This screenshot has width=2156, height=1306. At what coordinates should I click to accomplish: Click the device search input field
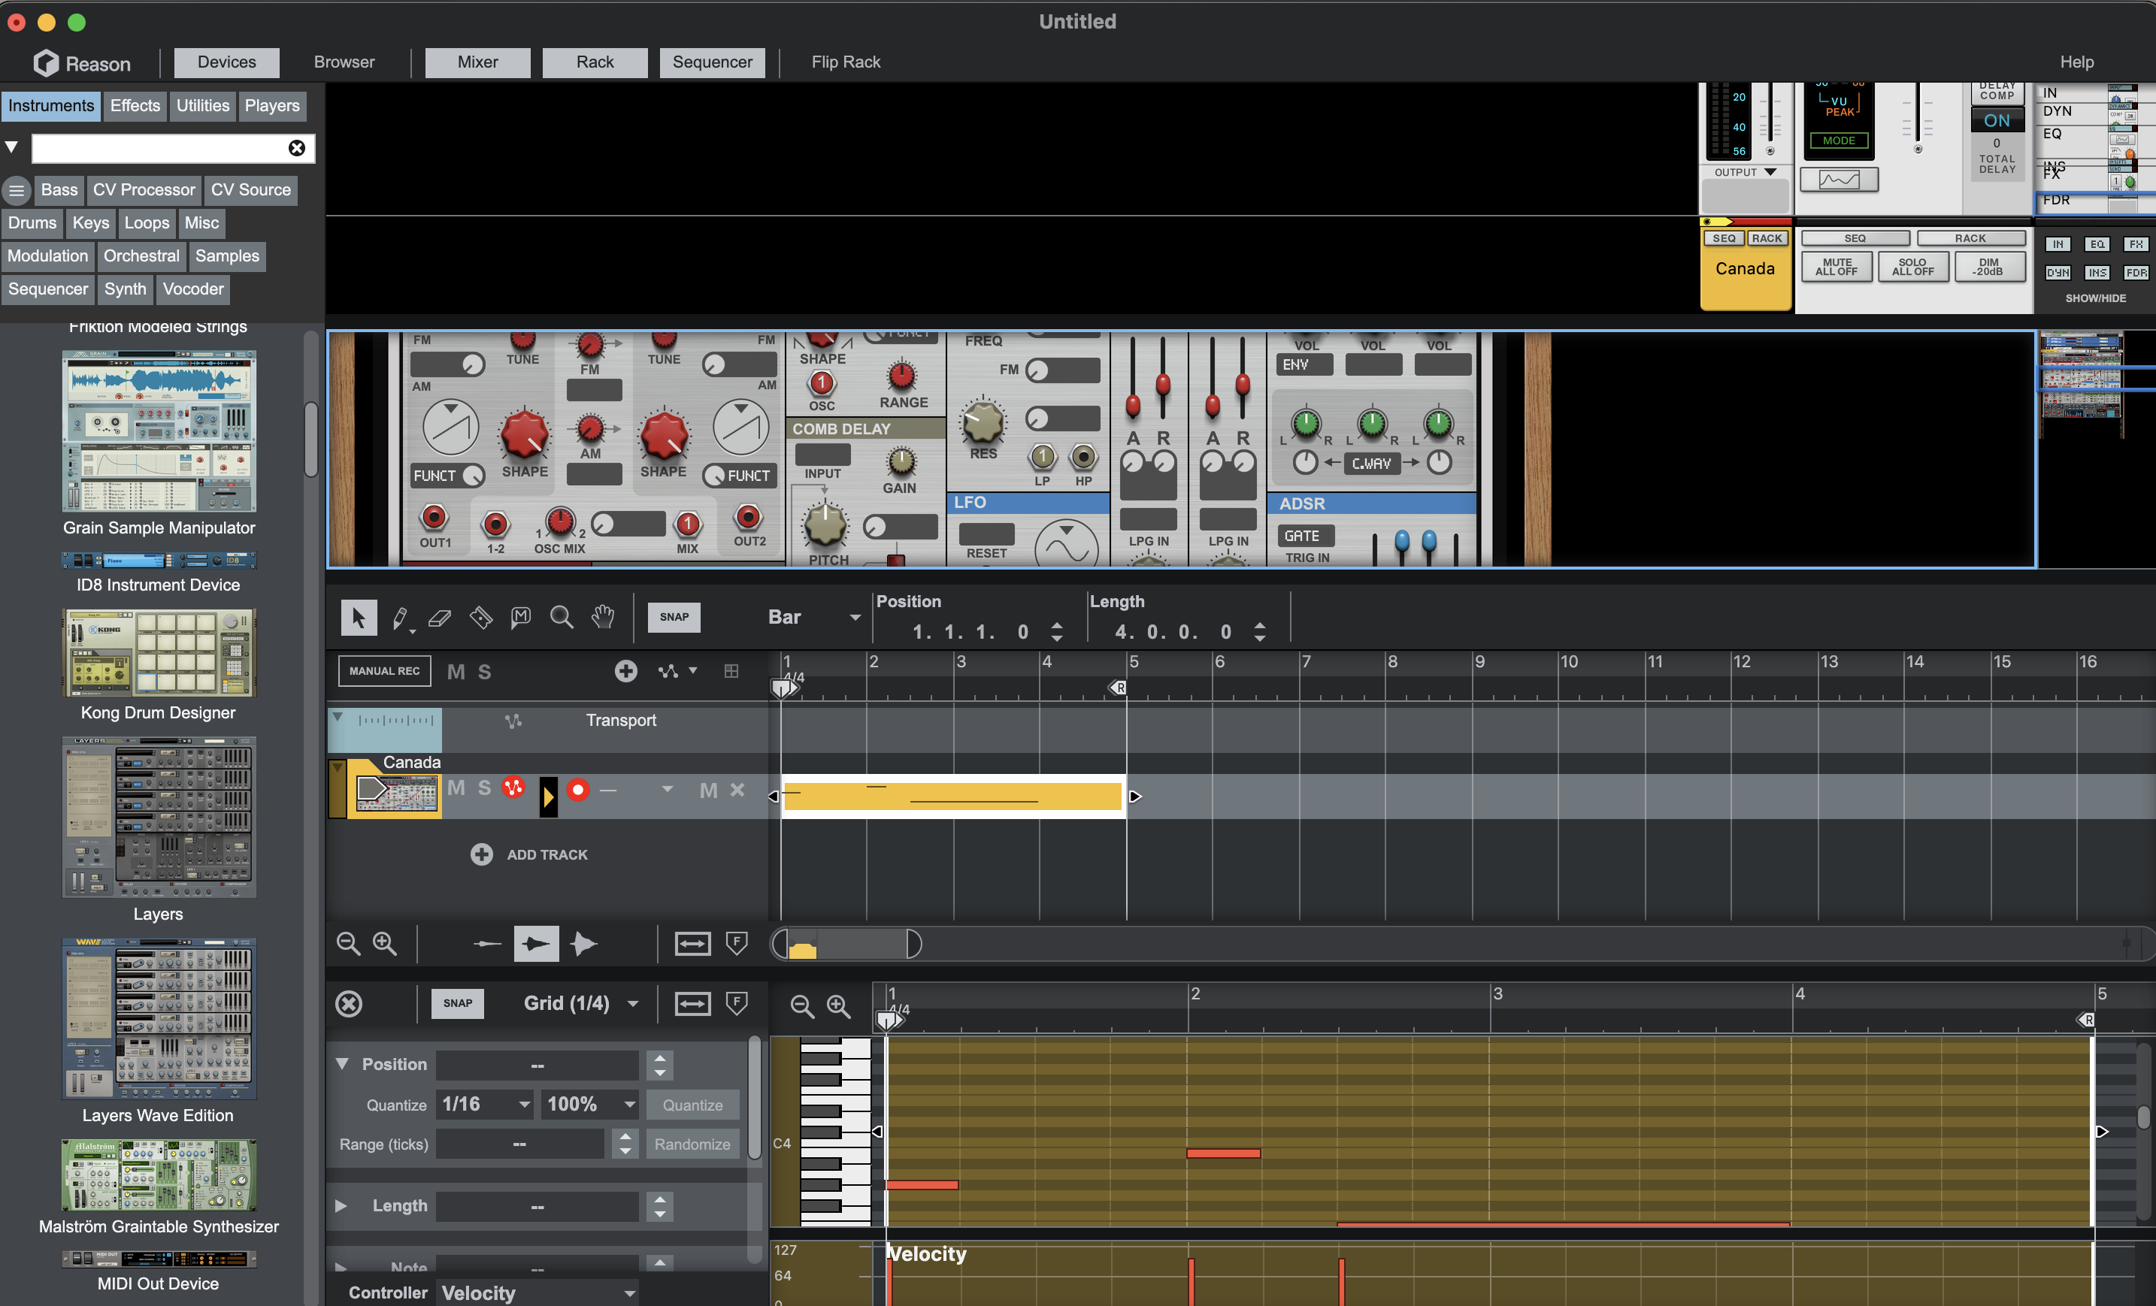[160, 148]
